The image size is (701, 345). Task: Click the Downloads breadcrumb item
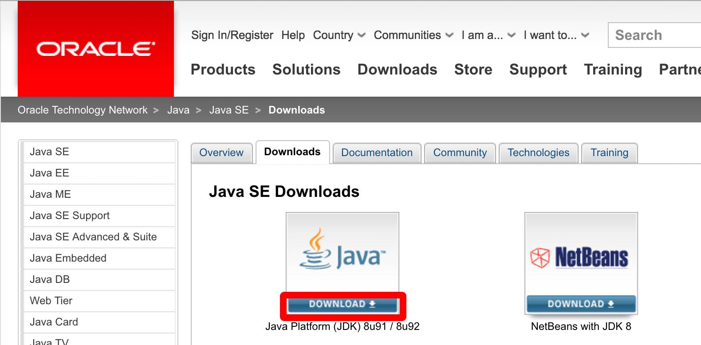[297, 110]
